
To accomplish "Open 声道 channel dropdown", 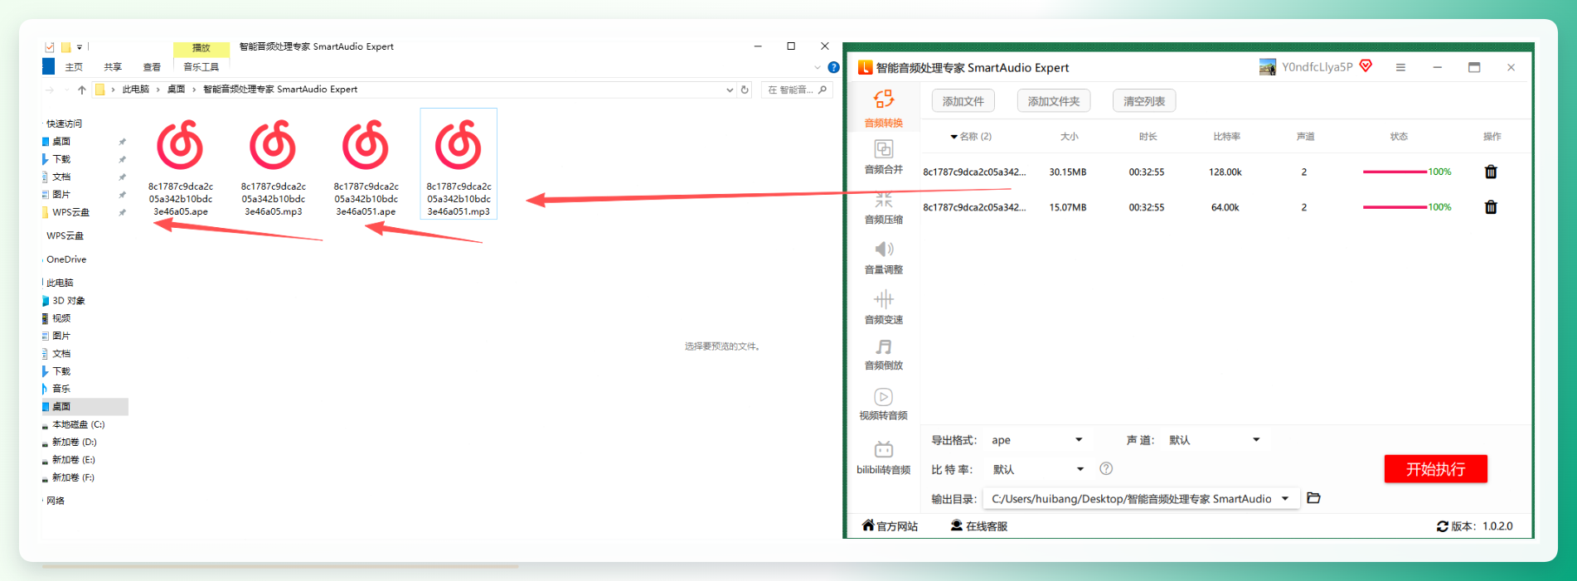I will click(x=1214, y=440).
